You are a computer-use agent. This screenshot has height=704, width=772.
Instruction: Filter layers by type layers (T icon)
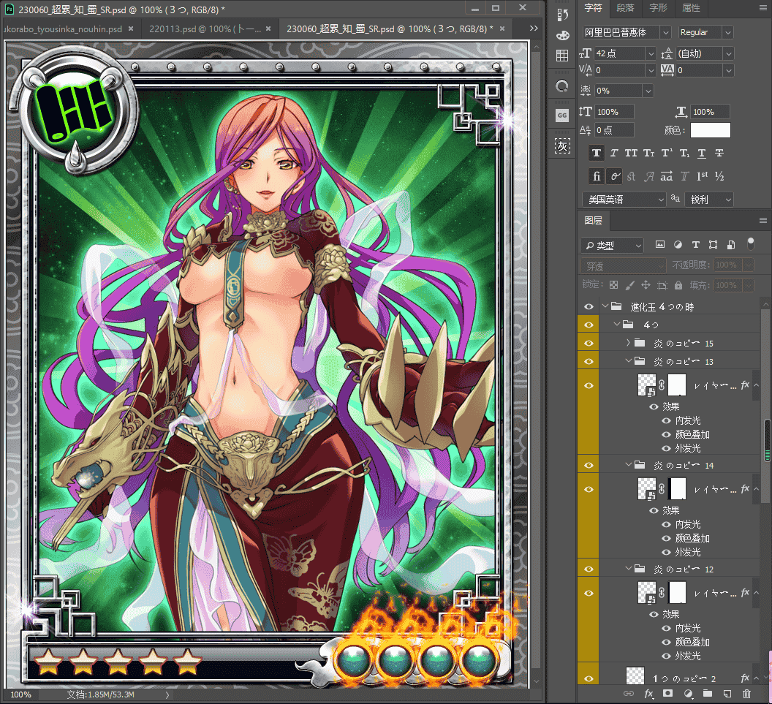(x=696, y=245)
